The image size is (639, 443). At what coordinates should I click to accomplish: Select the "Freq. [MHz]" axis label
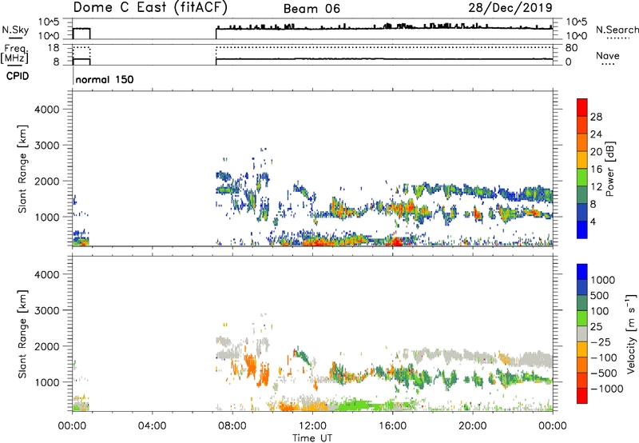15,54
